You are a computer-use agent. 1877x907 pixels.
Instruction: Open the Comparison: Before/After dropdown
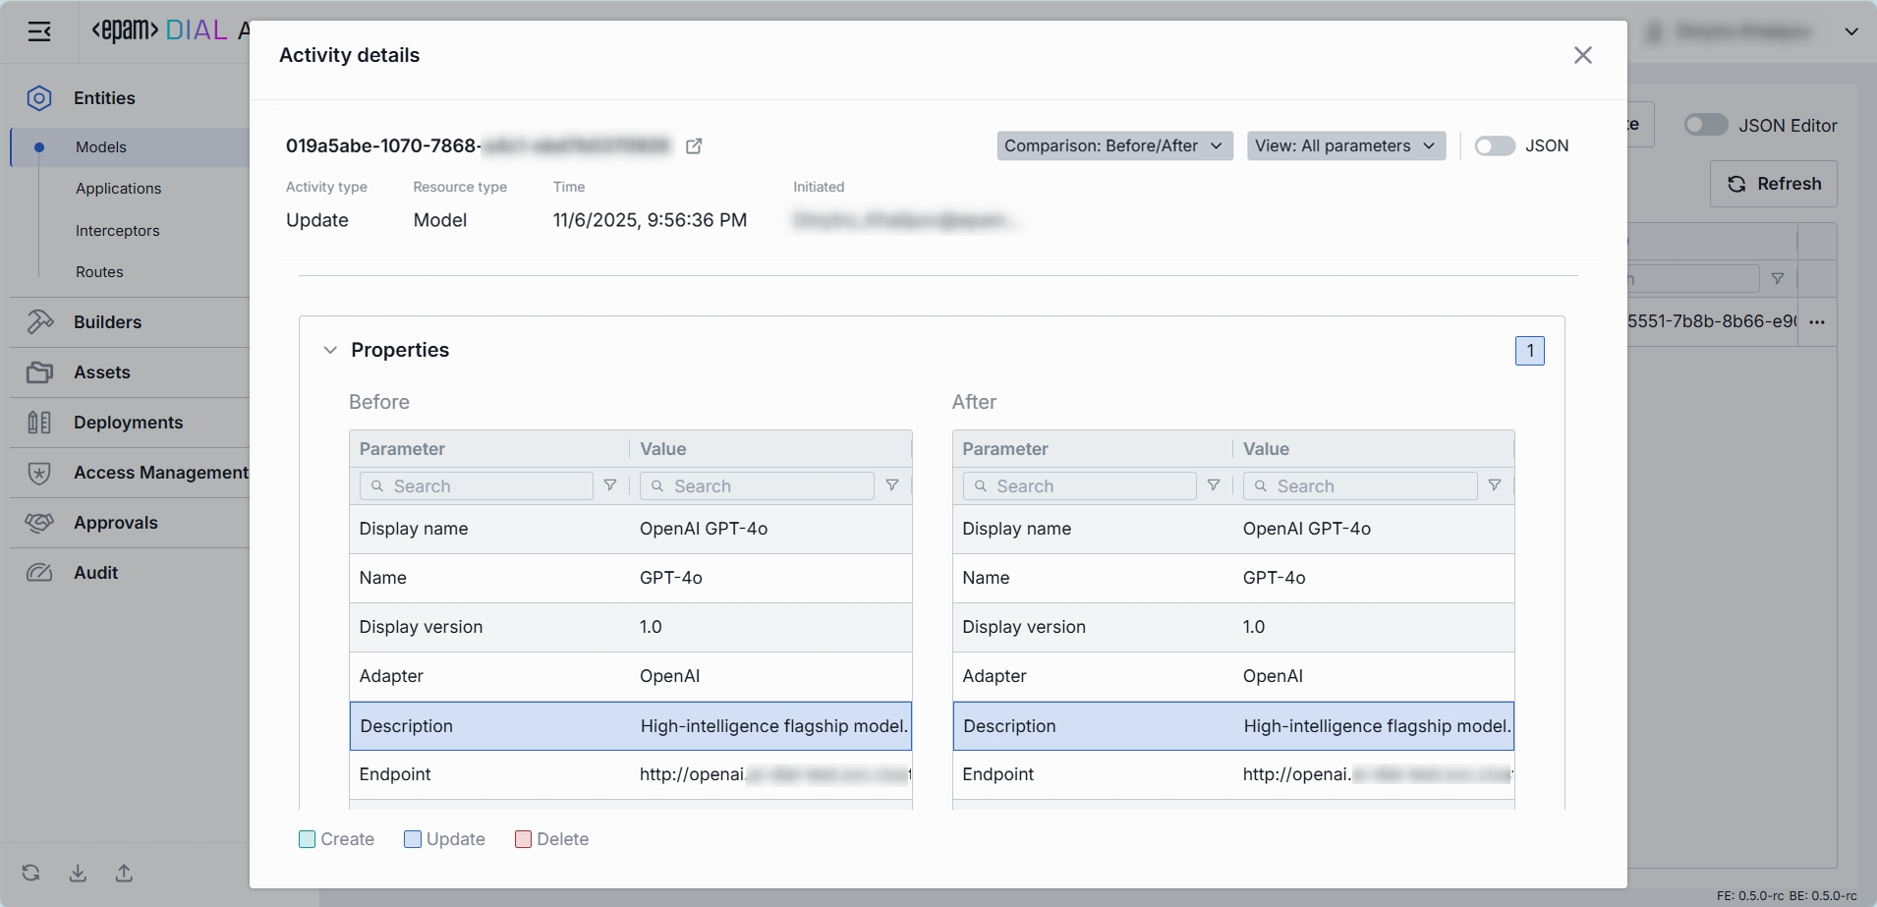(x=1113, y=146)
